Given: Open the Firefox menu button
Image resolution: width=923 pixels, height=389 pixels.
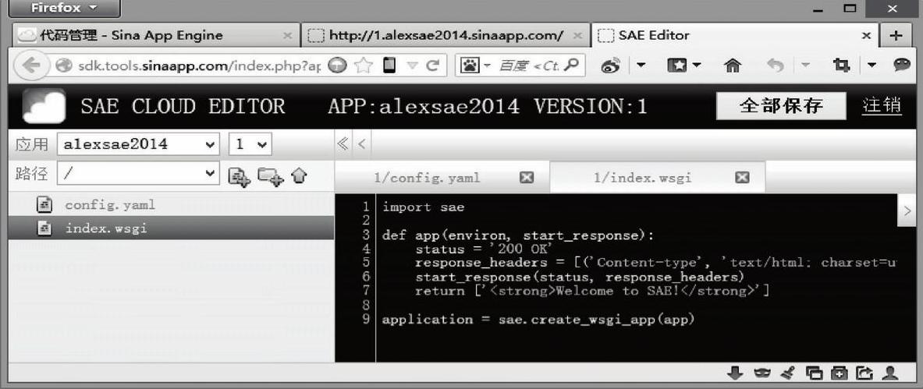Looking at the screenshot, I should click(65, 9).
